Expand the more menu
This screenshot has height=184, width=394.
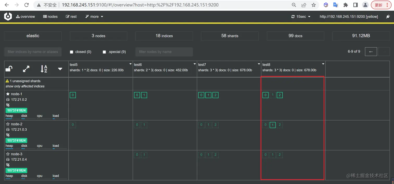click(x=94, y=16)
